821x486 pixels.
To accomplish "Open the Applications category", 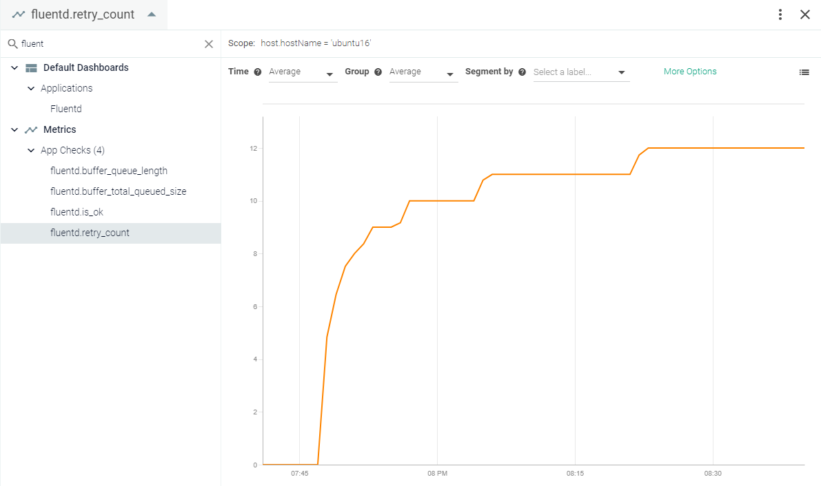I will [x=66, y=88].
